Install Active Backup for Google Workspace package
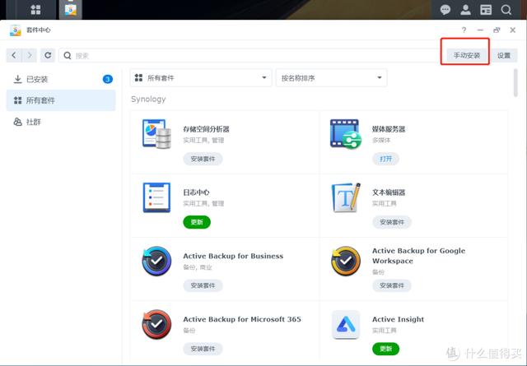Image resolution: width=527 pixels, height=366 pixels. [392, 285]
